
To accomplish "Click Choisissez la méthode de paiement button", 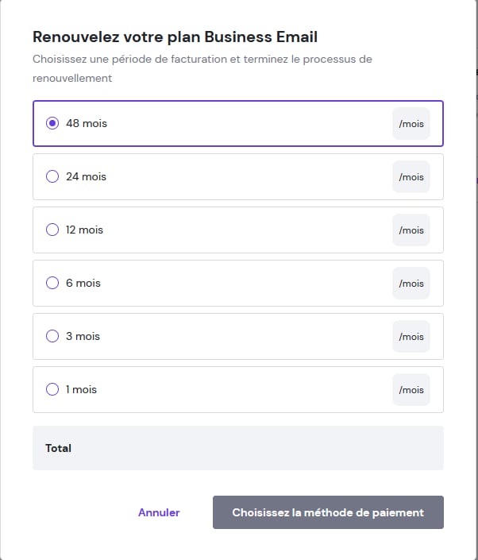I will 328,512.
